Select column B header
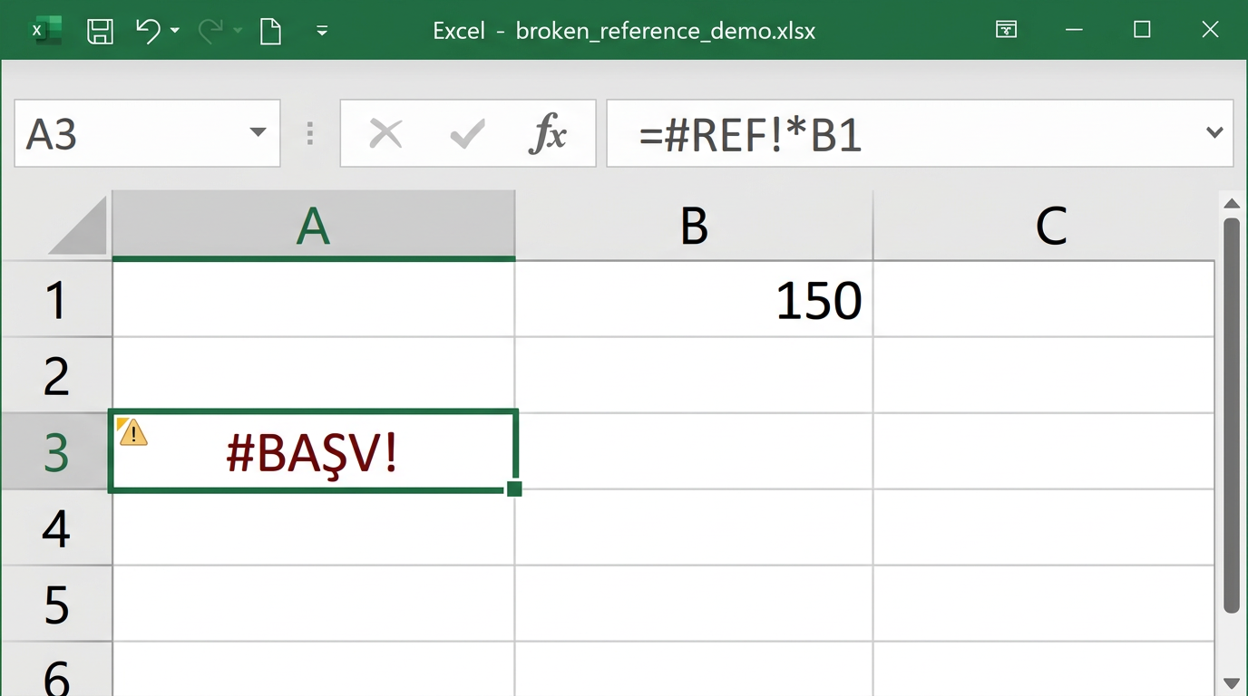Screen dimensions: 1248x696 (x=694, y=226)
